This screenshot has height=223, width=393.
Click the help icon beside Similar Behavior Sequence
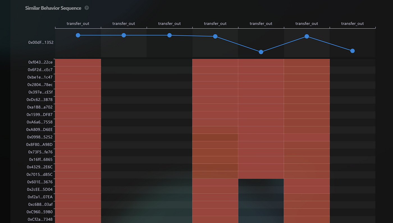87,8
